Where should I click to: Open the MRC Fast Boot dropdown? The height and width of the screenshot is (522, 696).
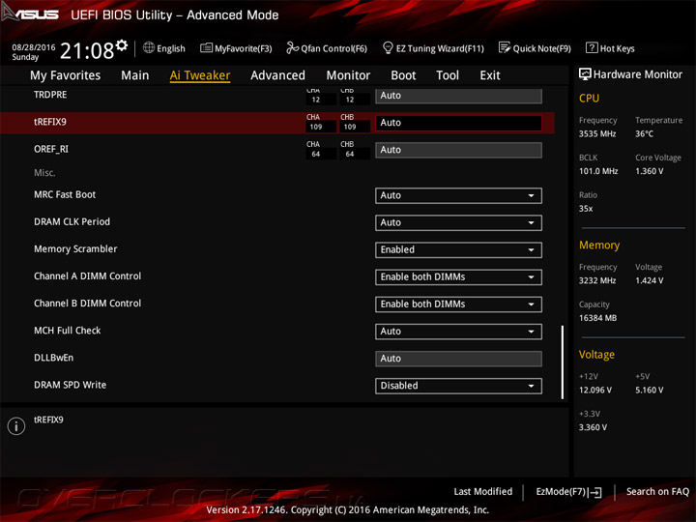(x=458, y=195)
